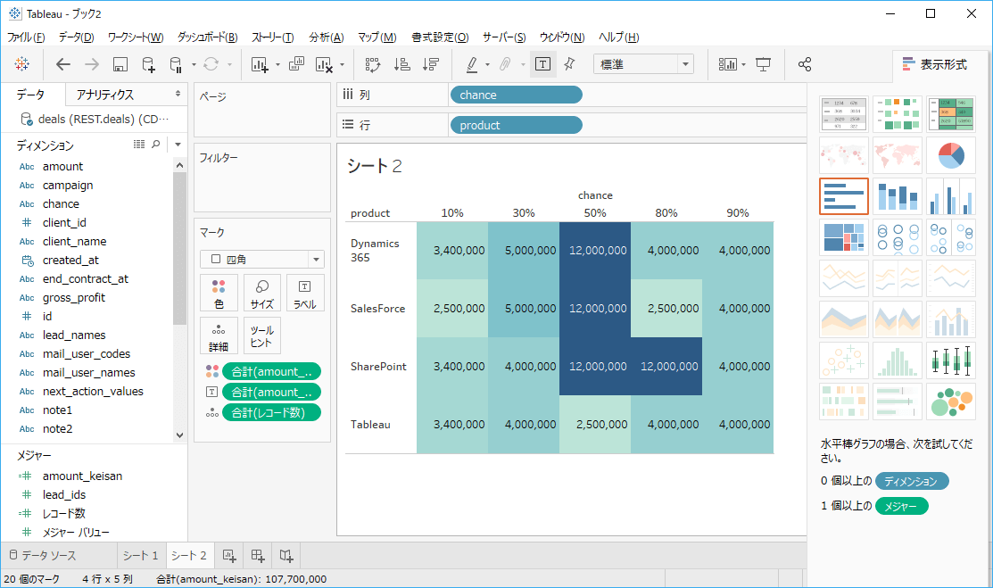Image resolution: width=993 pixels, height=588 pixels.
Task: Click the new worksheet toolbar icon
Action: click(x=260, y=64)
